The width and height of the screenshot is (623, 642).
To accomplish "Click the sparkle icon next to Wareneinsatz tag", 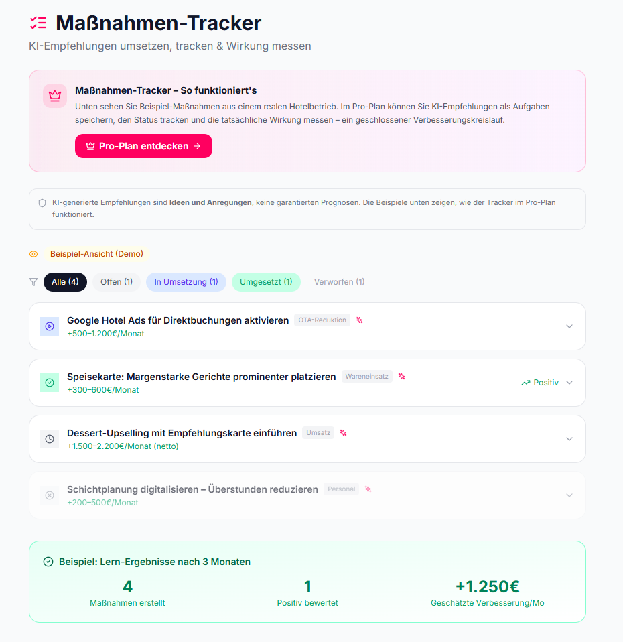I will 401,377.
